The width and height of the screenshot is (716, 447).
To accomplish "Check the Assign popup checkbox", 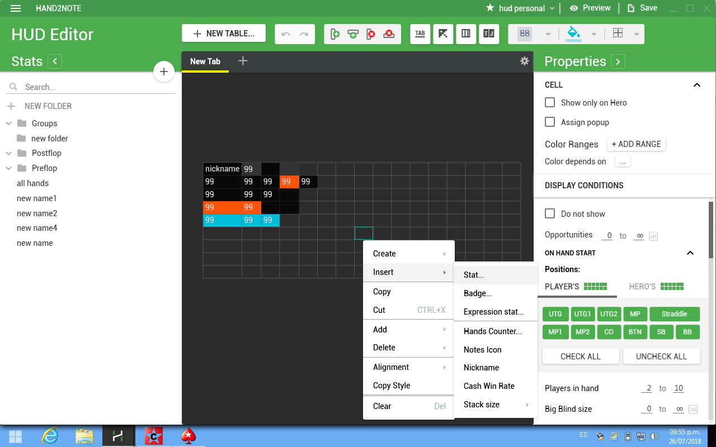I will 550,122.
